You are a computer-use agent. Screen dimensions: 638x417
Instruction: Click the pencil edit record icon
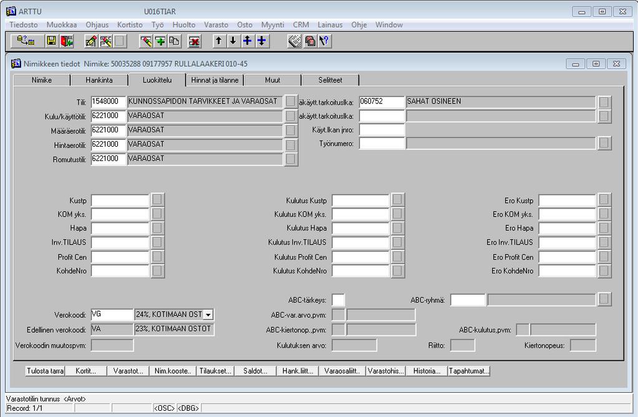click(x=90, y=41)
